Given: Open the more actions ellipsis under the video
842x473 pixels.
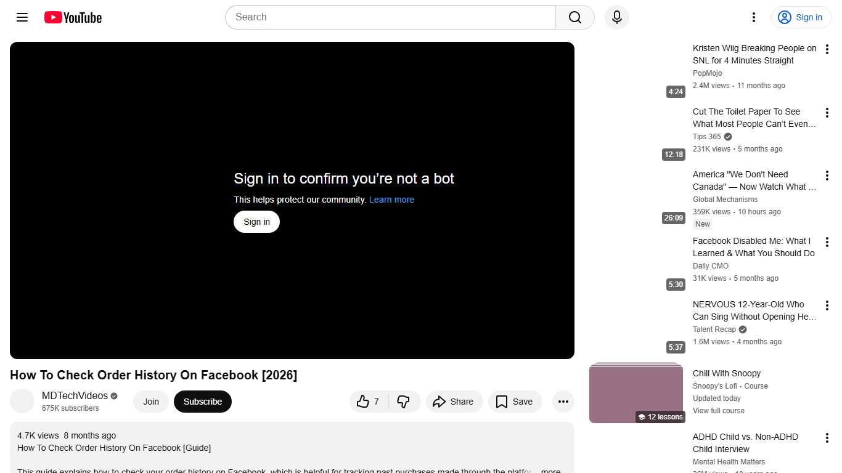Looking at the screenshot, I should click(563, 401).
